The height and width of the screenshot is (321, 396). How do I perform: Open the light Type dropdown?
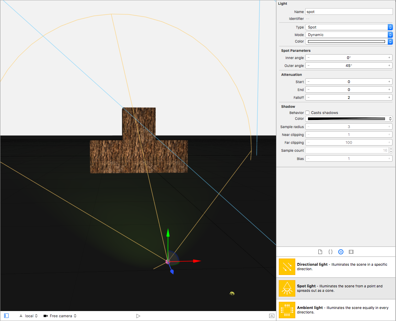[x=349, y=27]
